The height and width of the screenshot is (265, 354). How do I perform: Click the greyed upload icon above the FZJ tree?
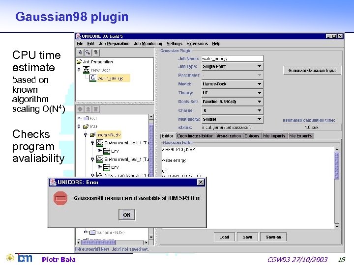(88, 109)
